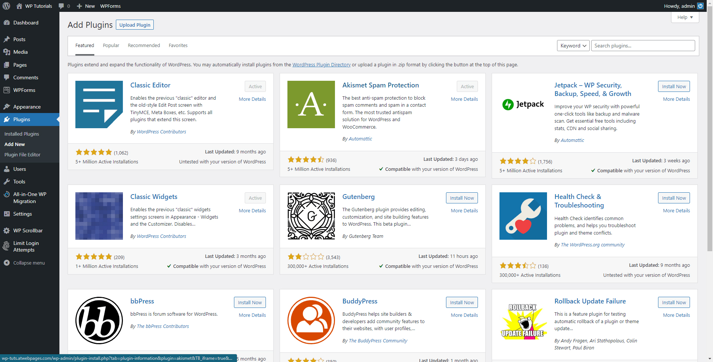Install the Gutenberg plugin now
Image resolution: width=713 pixels, height=362 pixels.
point(462,198)
